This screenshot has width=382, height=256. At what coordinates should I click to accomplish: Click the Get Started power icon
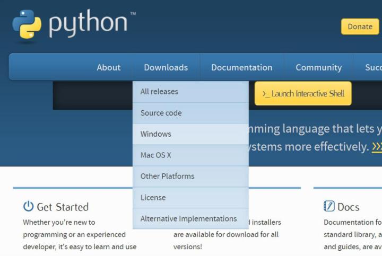28,206
